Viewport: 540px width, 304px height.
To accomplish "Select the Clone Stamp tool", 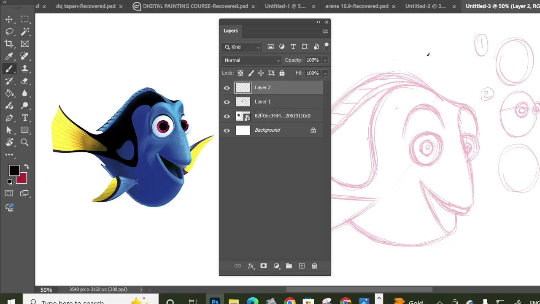I will 24,68.
